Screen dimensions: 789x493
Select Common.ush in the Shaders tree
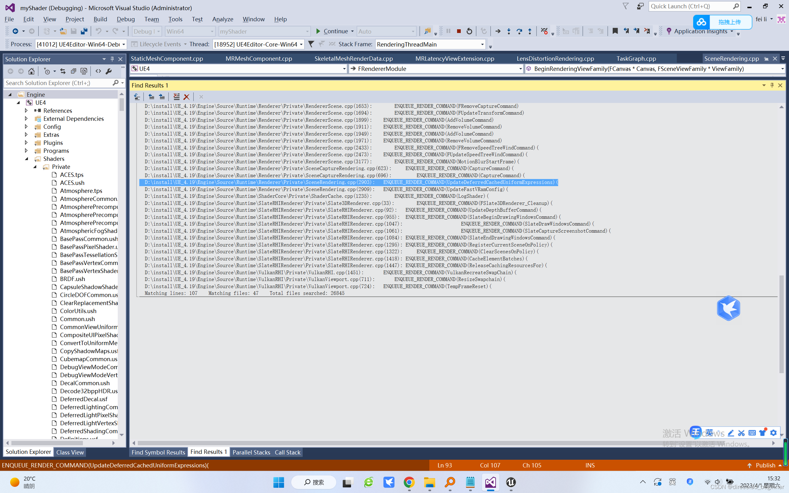[77, 319]
